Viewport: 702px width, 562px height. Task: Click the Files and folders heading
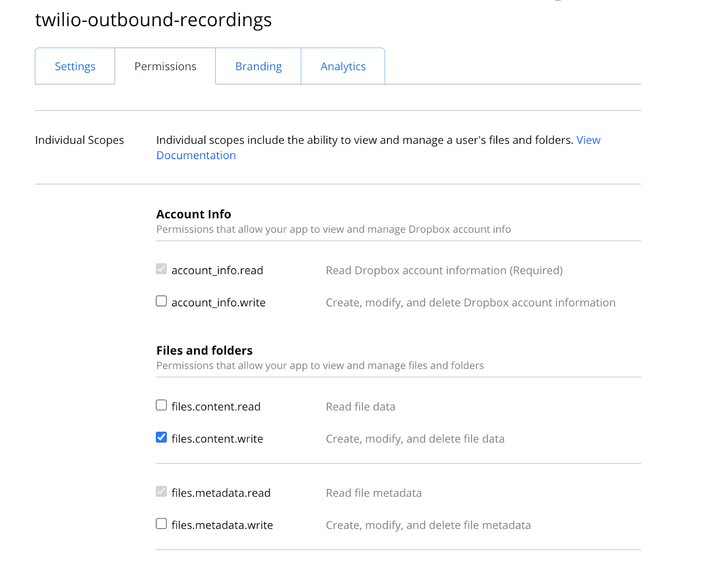tap(204, 350)
